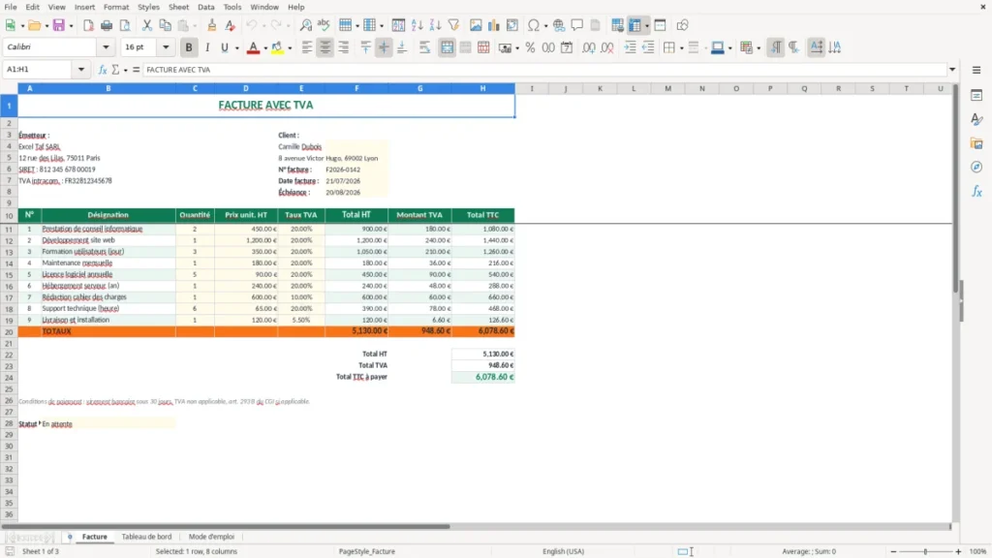Open borders dropdown arrow
Image resolution: width=992 pixels, height=558 pixels.
[681, 48]
